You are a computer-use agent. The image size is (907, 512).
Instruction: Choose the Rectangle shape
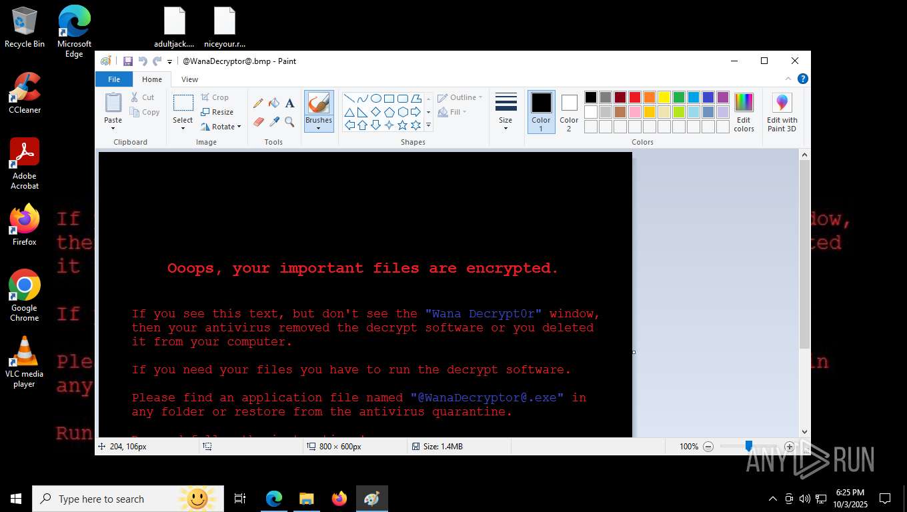coord(389,98)
